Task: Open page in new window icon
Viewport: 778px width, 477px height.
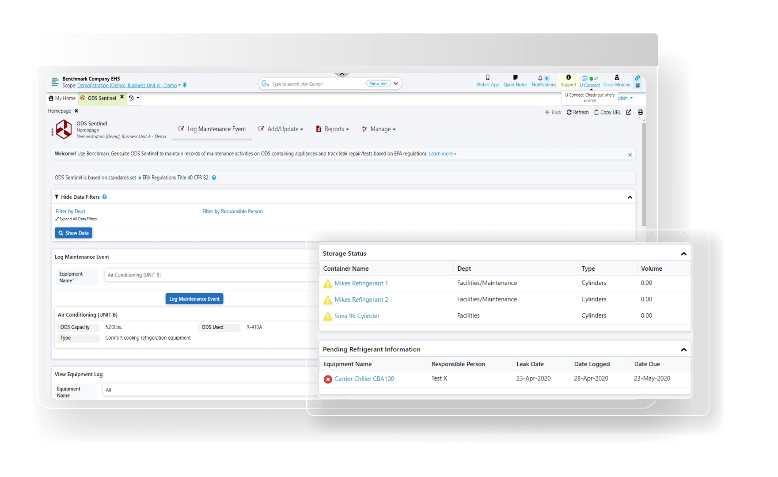Action: click(x=629, y=112)
